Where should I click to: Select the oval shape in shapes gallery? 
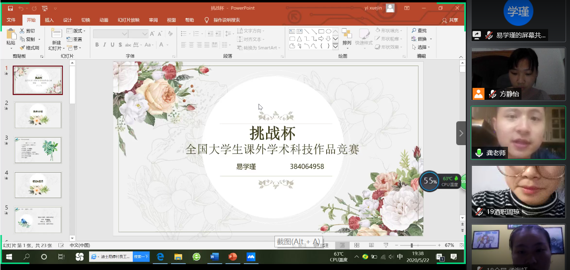(329, 31)
